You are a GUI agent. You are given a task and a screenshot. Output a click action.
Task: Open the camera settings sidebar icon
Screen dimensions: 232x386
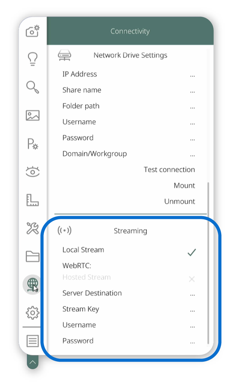pyautogui.click(x=33, y=31)
